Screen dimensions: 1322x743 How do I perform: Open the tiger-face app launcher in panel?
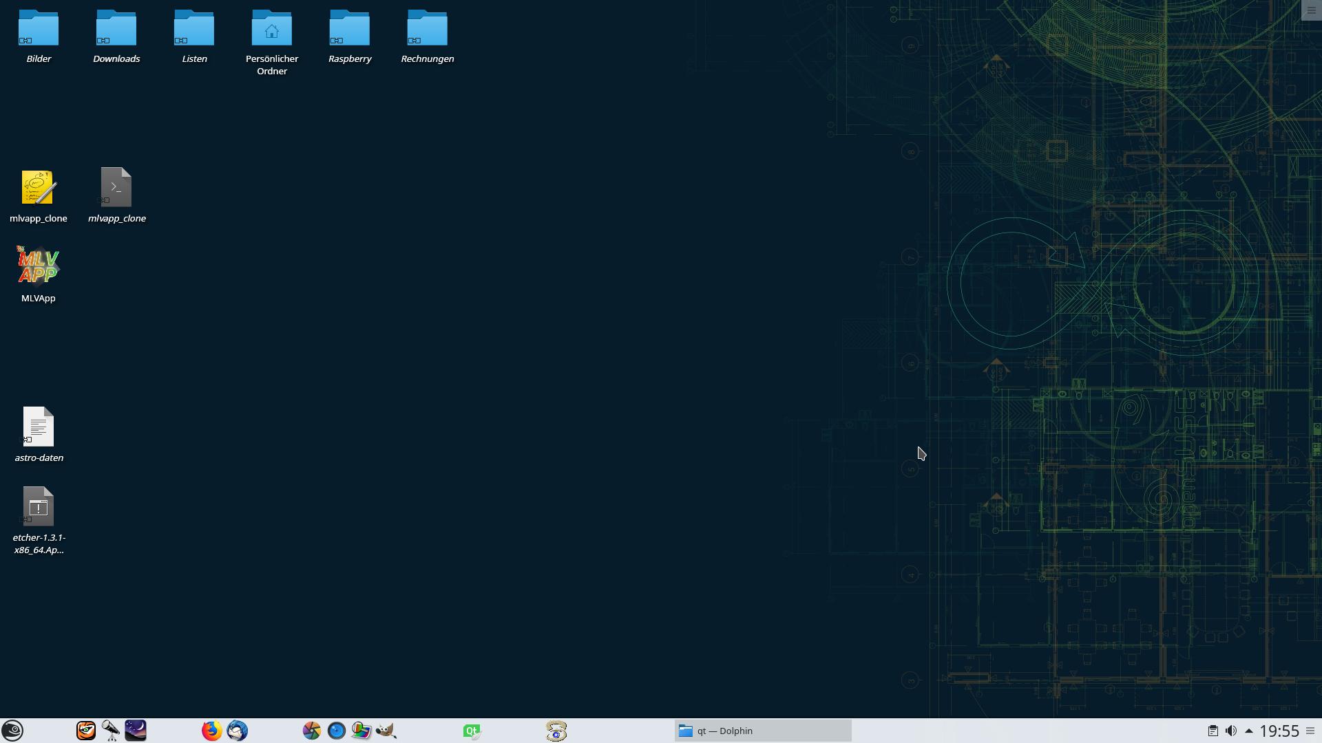tap(86, 731)
